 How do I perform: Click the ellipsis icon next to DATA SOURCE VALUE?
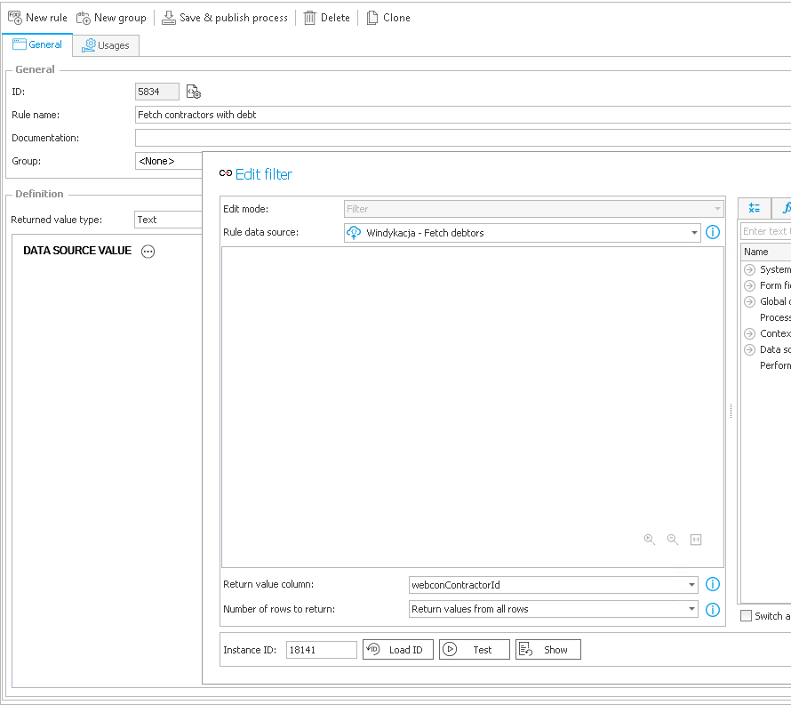click(x=148, y=252)
